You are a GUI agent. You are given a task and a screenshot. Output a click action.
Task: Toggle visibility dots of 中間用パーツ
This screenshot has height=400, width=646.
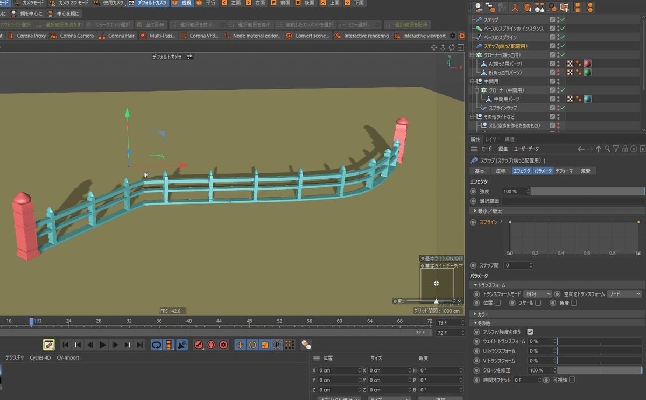click(558, 99)
